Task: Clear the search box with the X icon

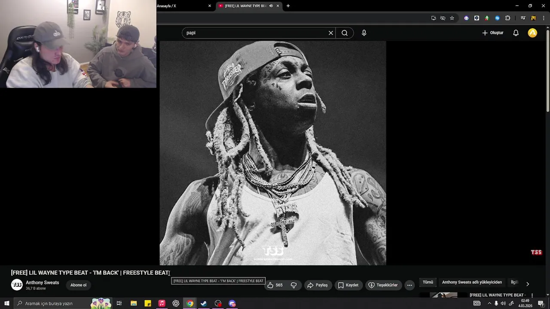Action: [331, 33]
